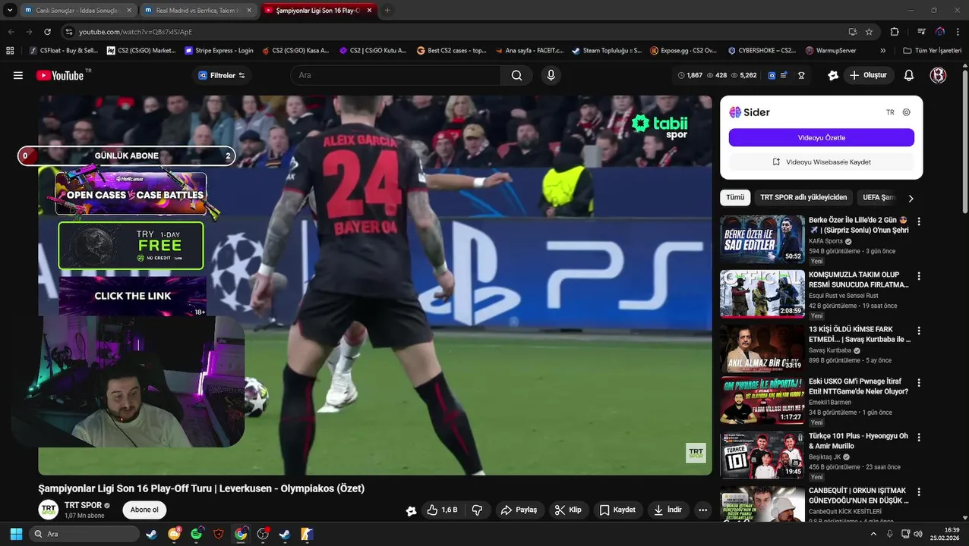969x546 pixels.
Task: Click Videoyu Wisebase'e Kaydet button
Action: [822, 162]
